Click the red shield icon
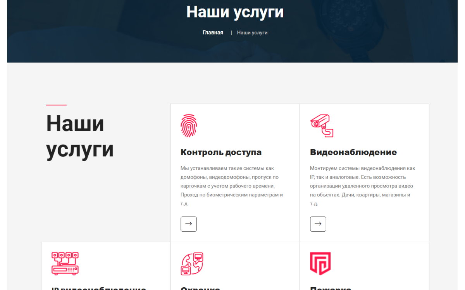 point(320,263)
